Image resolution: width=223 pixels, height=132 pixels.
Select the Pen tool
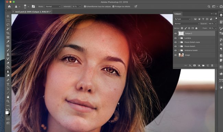pos(8,80)
